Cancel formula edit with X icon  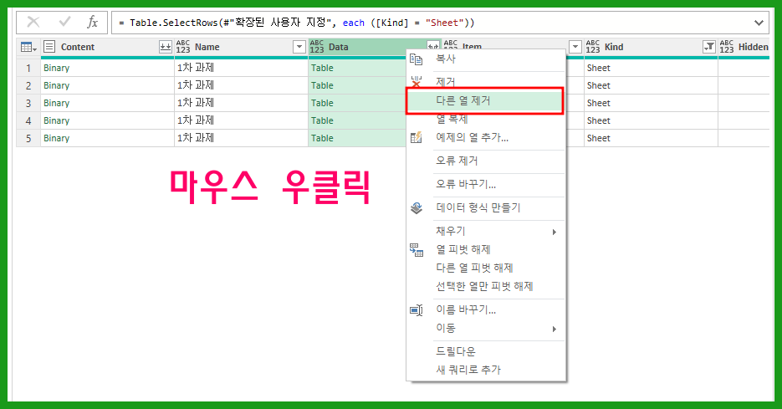click(x=33, y=22)
